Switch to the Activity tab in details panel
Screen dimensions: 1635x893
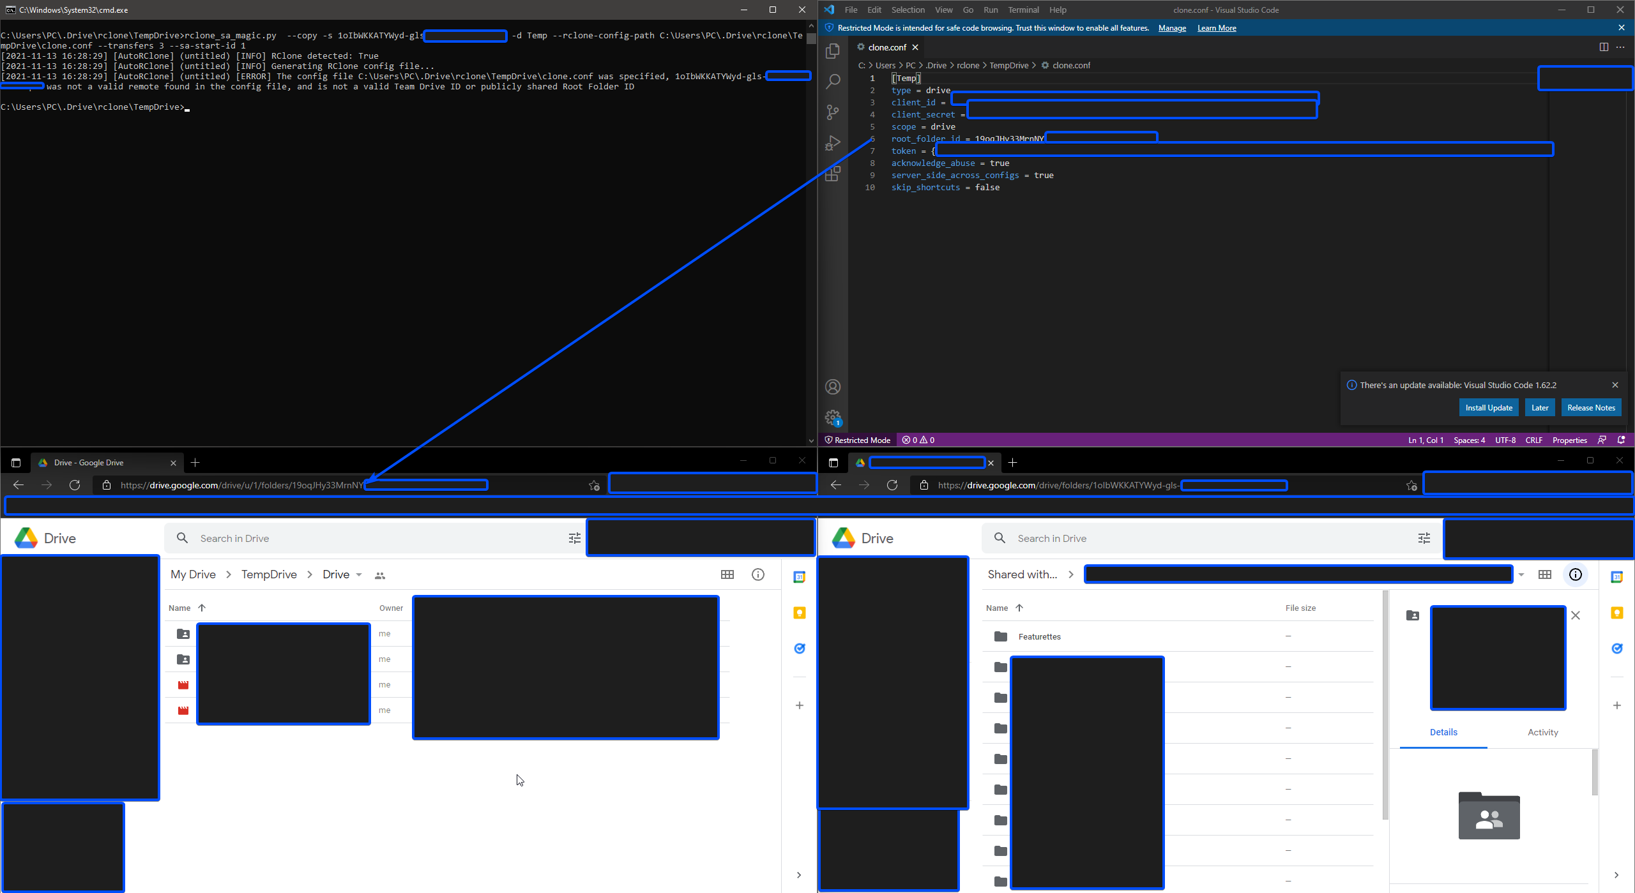tap(1542, 732)
